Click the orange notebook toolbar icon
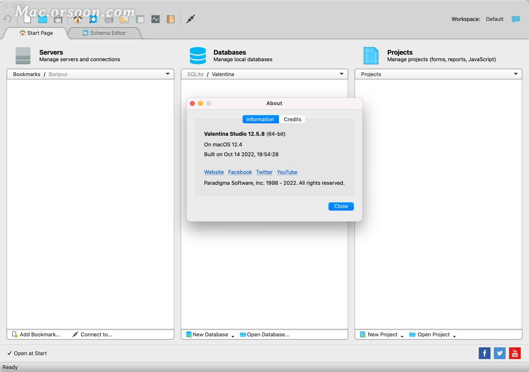The height and width of the screenshot is (372, 529). coord(171,19)
